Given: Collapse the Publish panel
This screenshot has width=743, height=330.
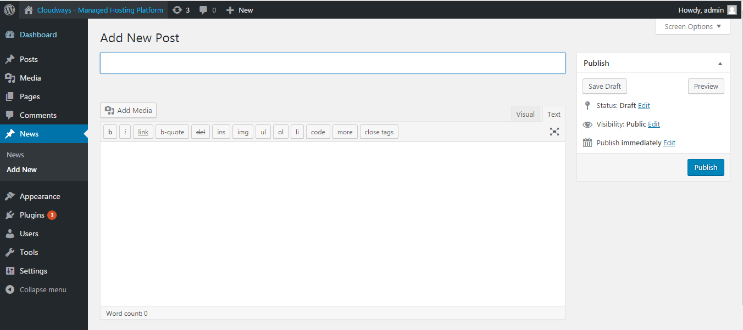Looking at the screenshot, I should (720, 63).
